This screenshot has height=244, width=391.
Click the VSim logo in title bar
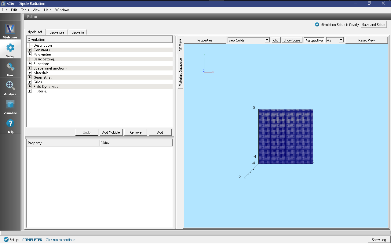click(3, 3)
